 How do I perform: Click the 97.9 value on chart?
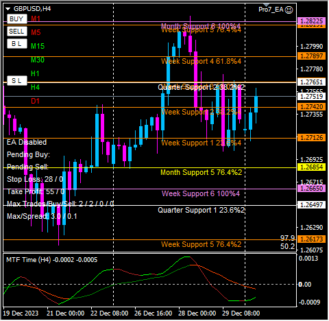(x=287, y=238)
